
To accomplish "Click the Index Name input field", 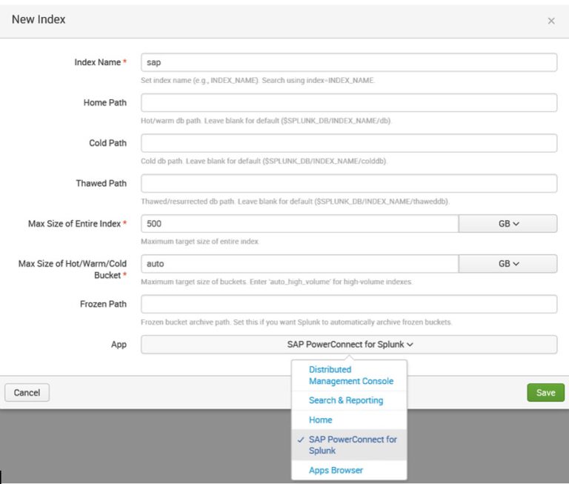I will pos(348,62).
